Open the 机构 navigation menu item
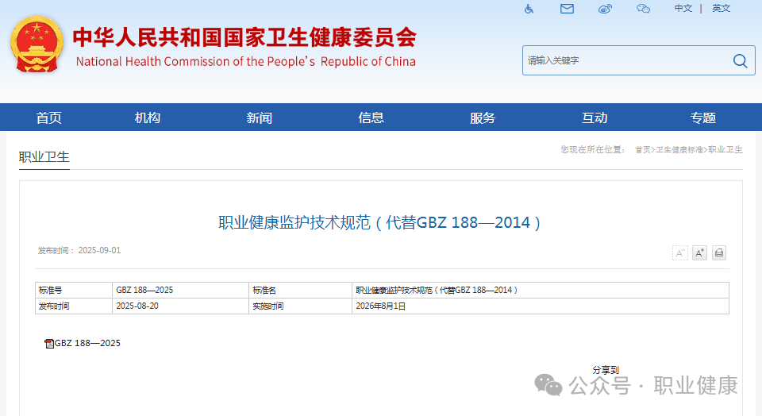The width and height of the screenshot is (762, 416). pyautogui.click(x=148, y=117)
